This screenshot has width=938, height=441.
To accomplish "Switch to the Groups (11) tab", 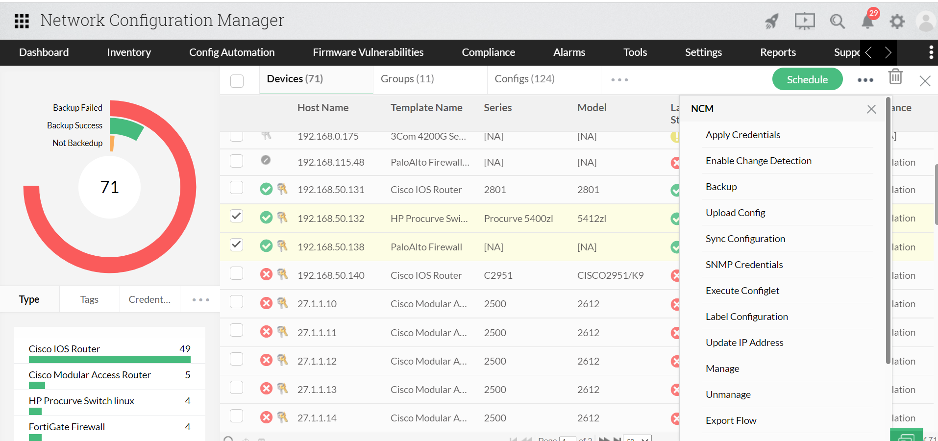I will pos(407,78).
